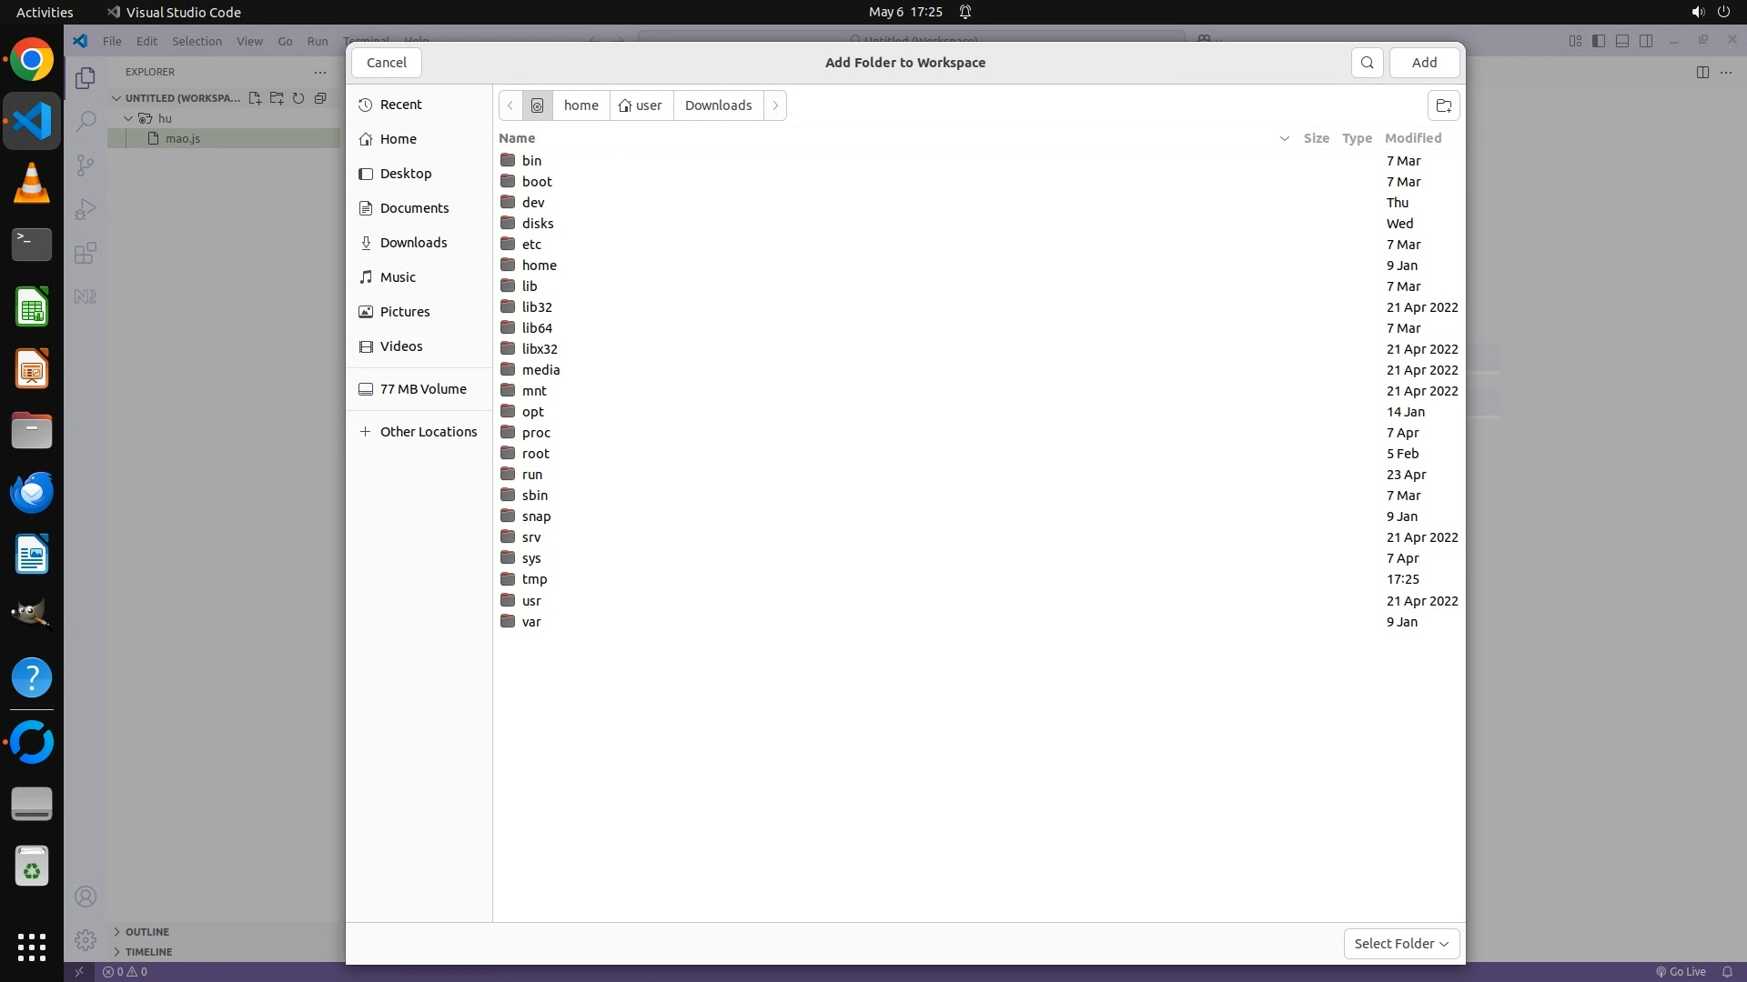Toggle the secondary side bar layout icon

[1646, 41]
